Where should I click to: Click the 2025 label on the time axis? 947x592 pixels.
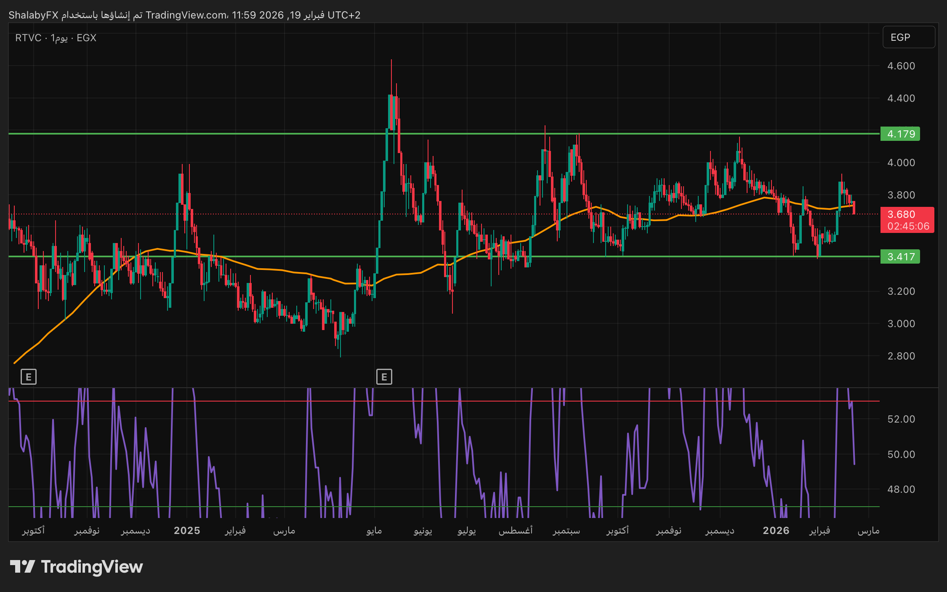(187, 531)
